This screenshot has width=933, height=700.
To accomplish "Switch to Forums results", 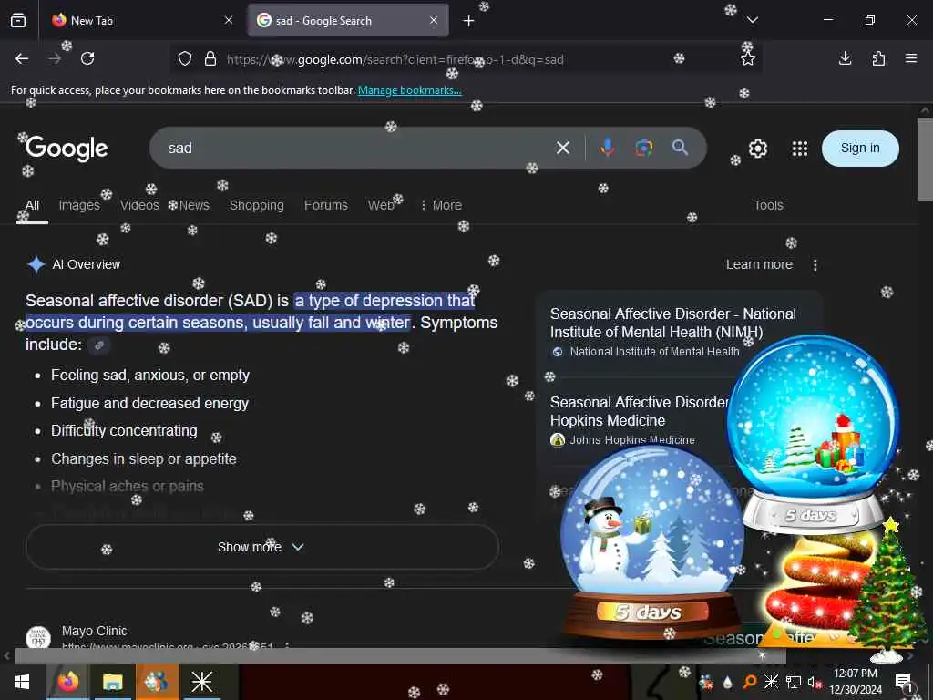I will [x=326, y=205].
